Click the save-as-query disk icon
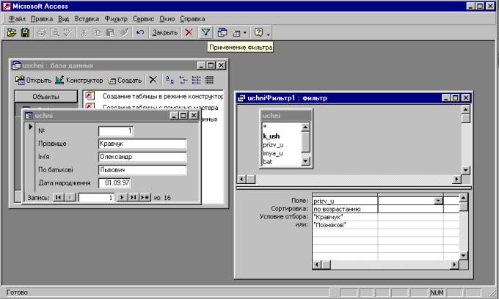Image resolution: width=499 pixels, height=299 pixels. point(25,32)
